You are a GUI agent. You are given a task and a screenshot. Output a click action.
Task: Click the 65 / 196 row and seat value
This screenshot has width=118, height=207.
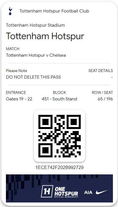(x=105, y=99)
